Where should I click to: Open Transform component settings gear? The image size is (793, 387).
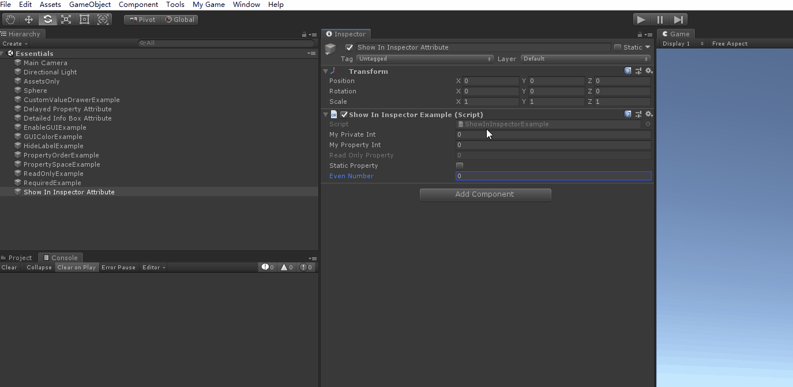(x=649, y=71)
